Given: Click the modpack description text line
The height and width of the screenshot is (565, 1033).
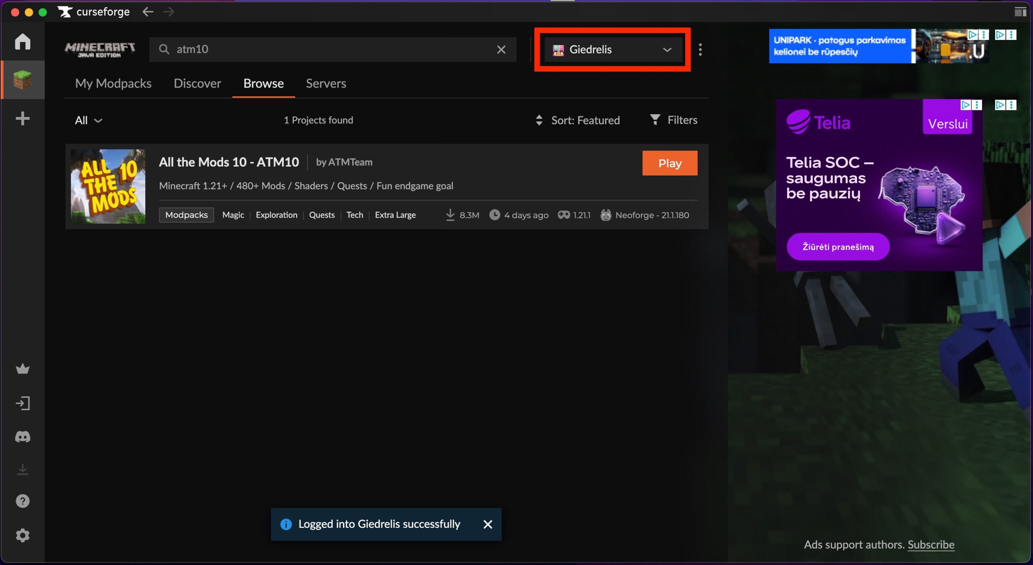Looking at the screenshot, I should pos(306,186).
